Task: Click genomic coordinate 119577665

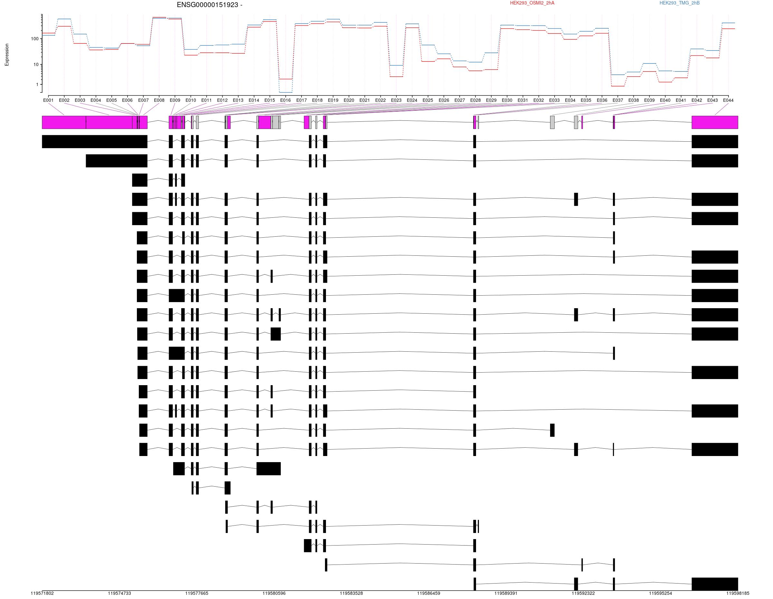Action: [x=197, y=593]
